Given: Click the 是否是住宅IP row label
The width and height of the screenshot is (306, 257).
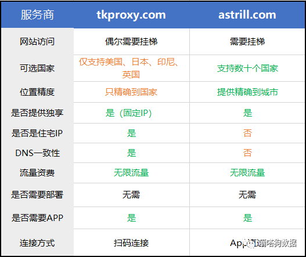Looking at the screenshot, I should coord(37,133).
